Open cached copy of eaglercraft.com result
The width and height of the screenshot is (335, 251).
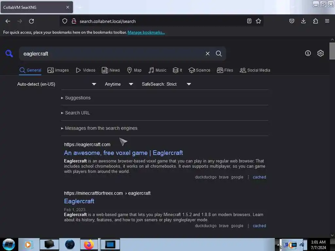(x=259, y=177)
